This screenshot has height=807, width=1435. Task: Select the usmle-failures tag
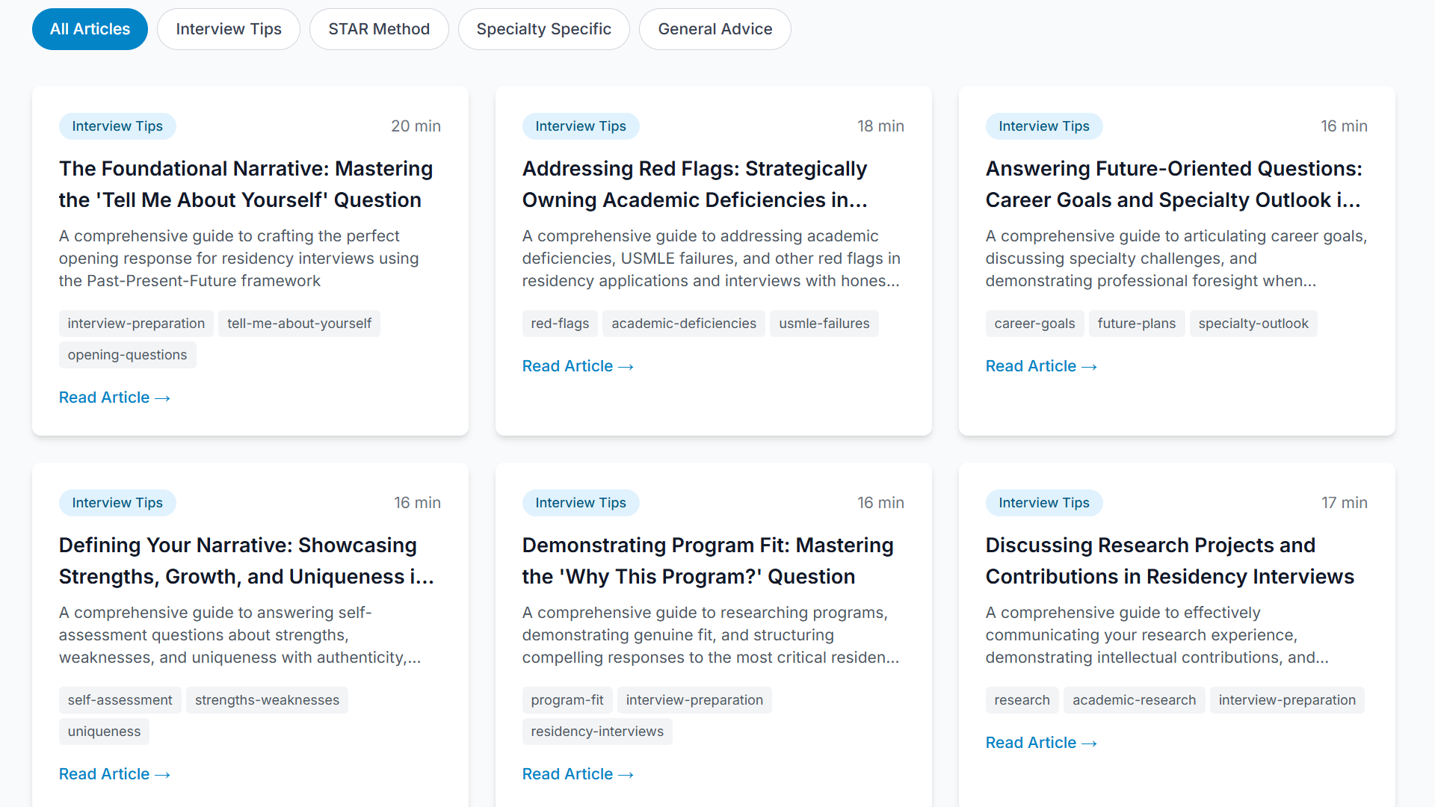[x=824, y=323]
